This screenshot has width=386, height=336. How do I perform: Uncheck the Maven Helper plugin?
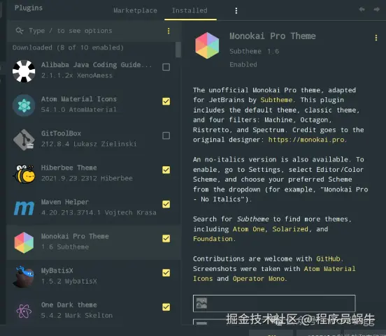[x=166, y=204]
